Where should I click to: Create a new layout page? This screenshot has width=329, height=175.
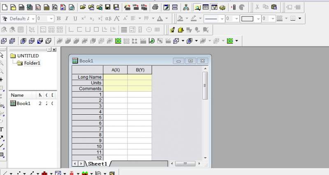coord(63,7)
